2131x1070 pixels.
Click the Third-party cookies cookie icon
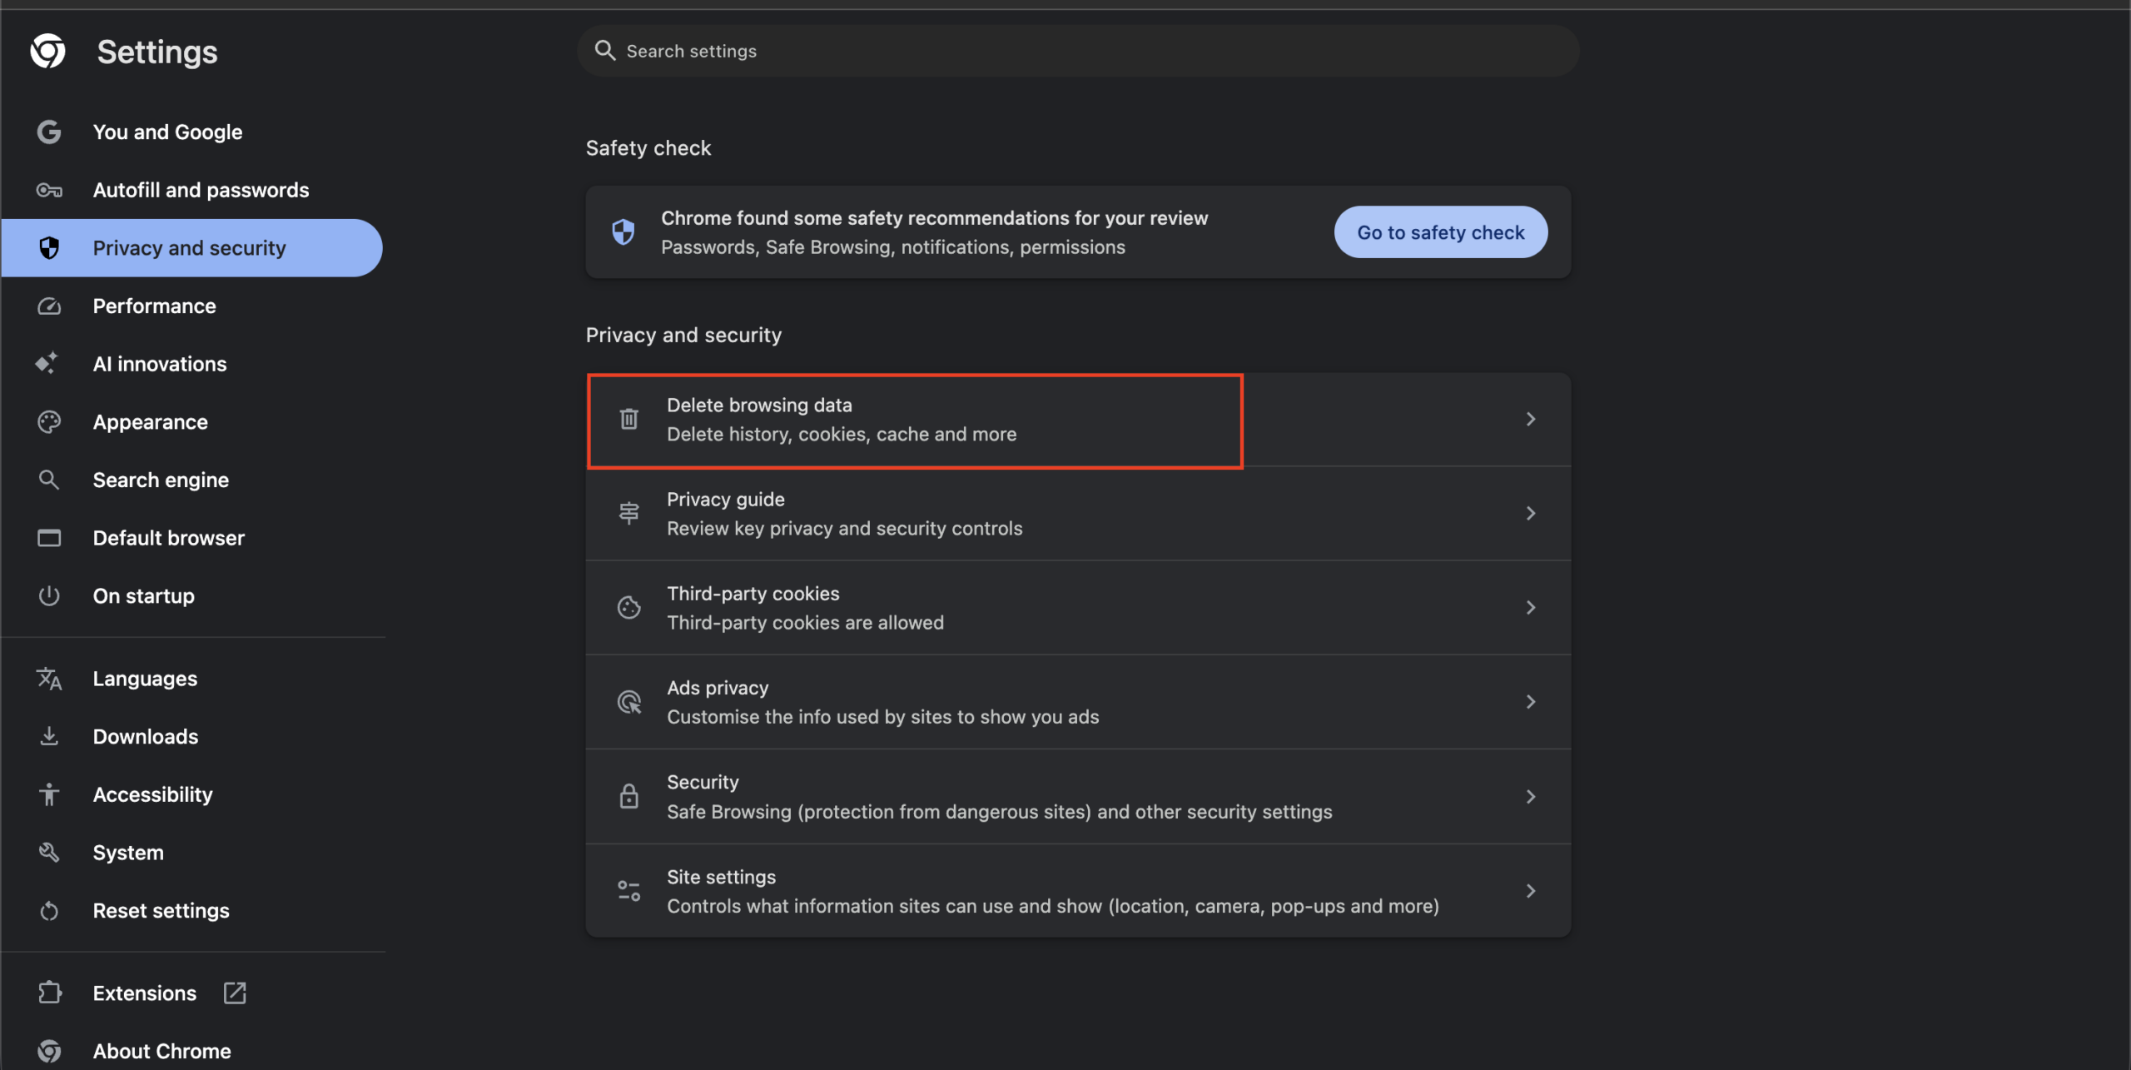pos(628,607)
